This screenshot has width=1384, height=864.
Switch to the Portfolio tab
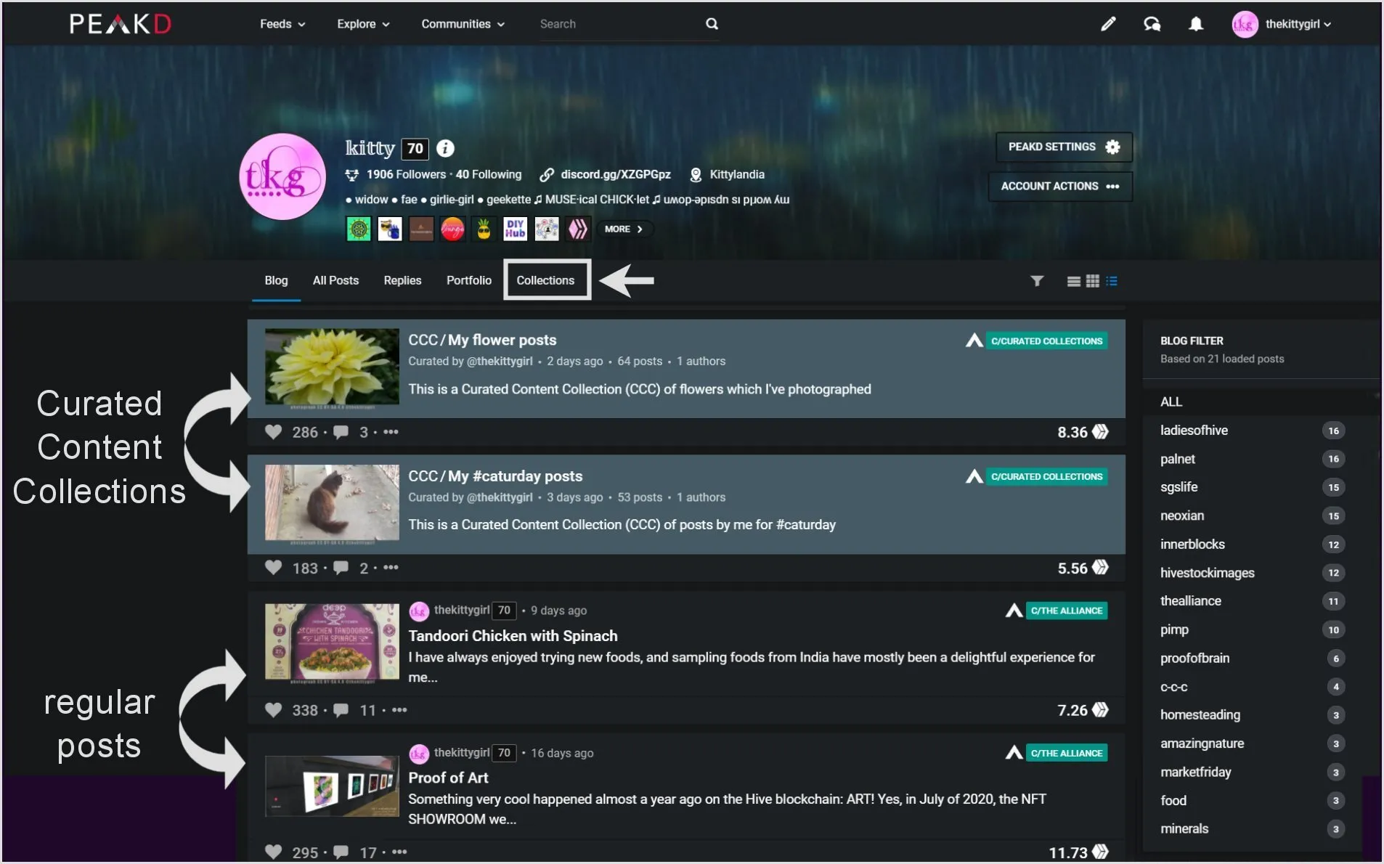[469, 280]
